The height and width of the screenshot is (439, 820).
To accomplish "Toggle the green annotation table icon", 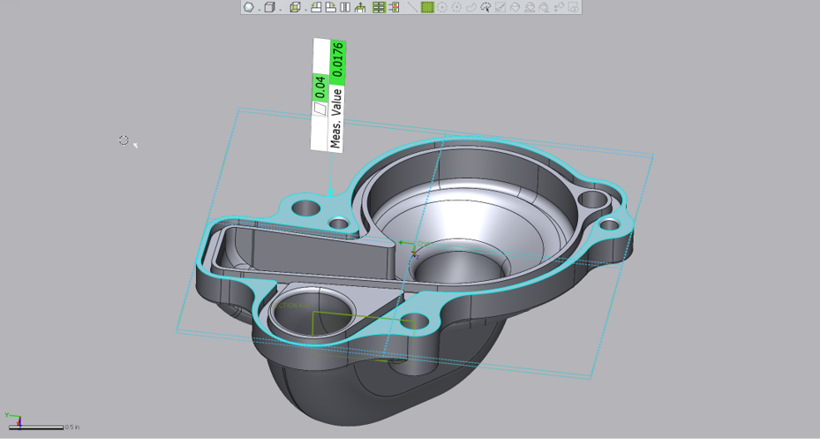I will [380, 7].
